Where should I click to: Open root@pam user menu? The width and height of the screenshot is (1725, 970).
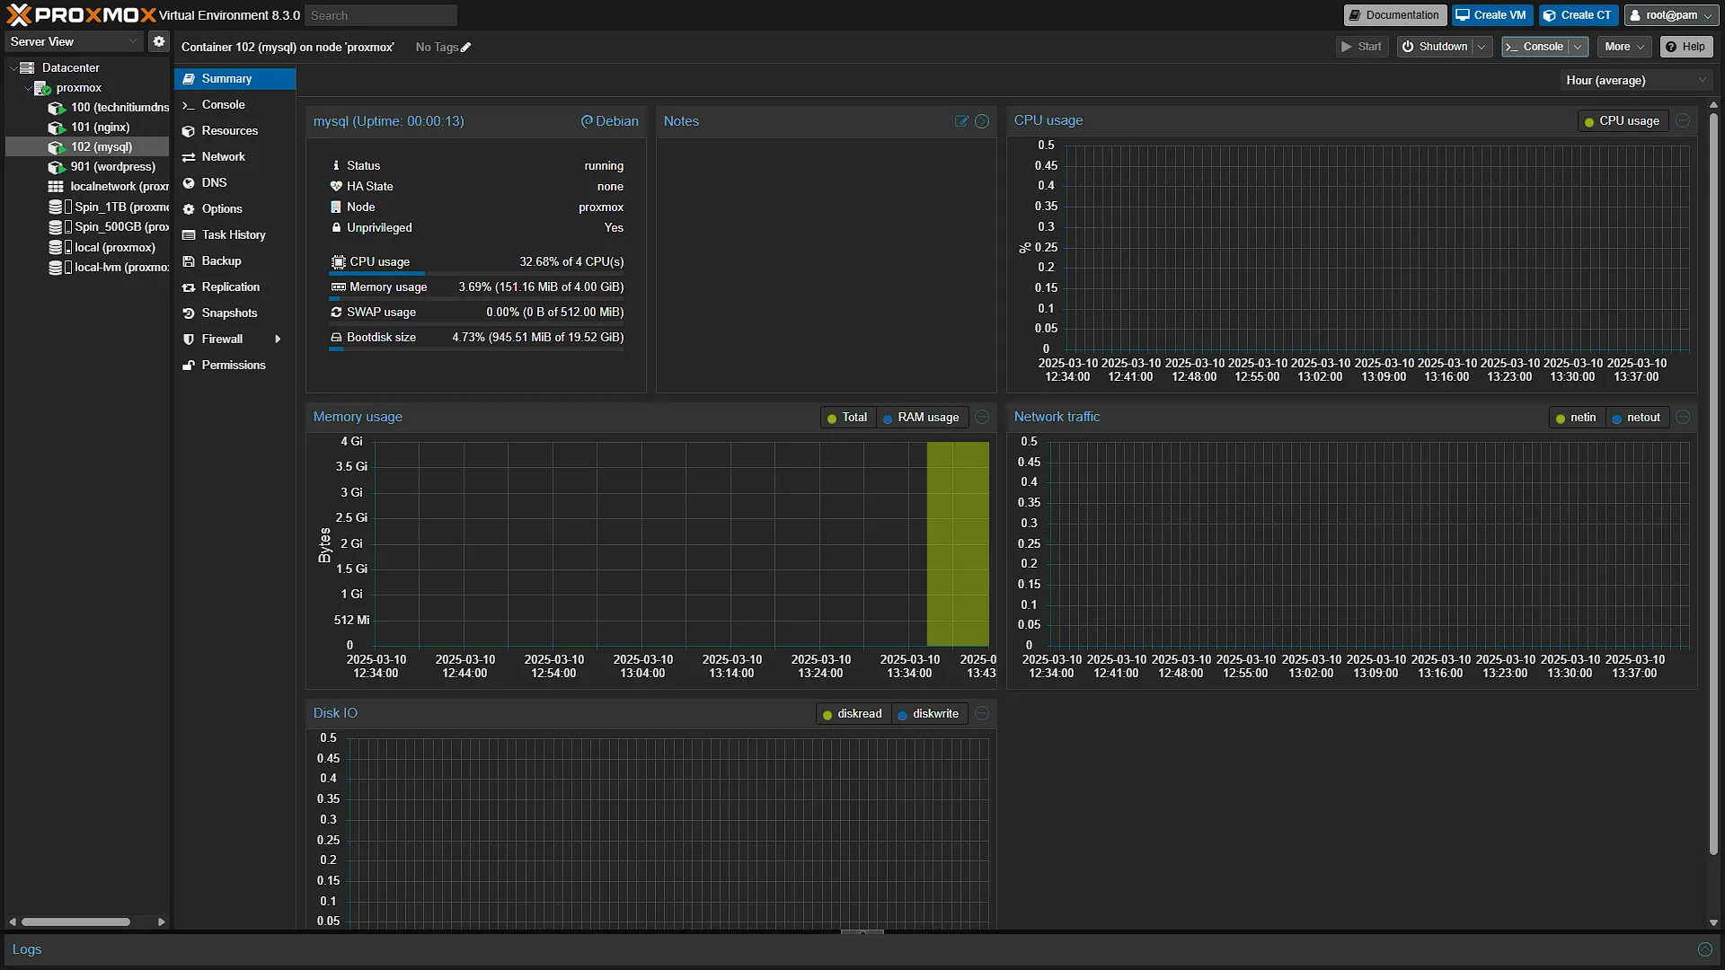1672,15
